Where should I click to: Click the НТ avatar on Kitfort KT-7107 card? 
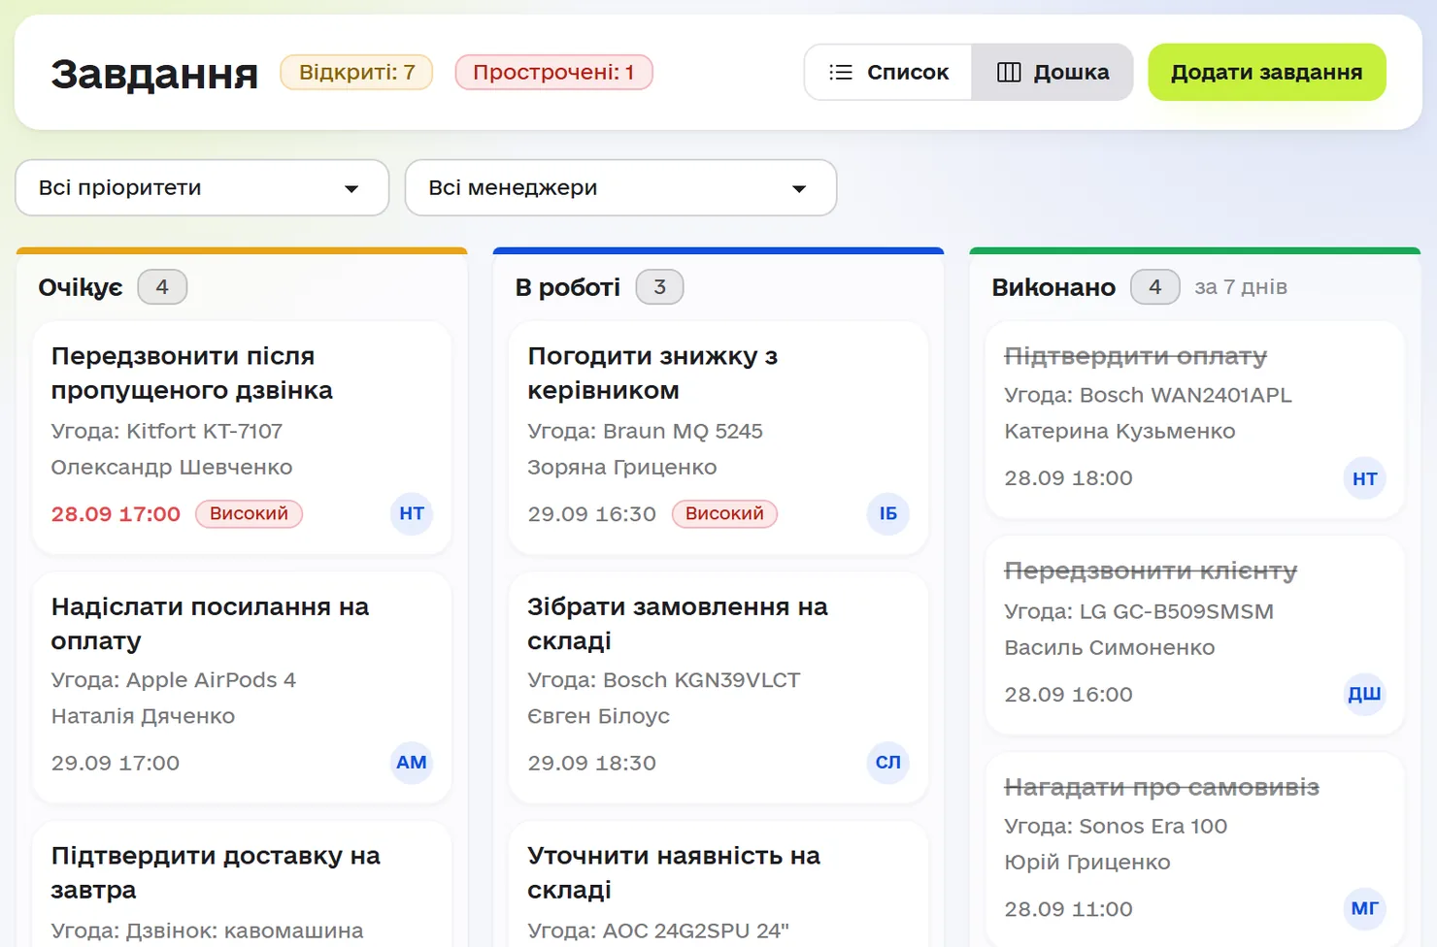pyautogui.click(x=412, y=513)
